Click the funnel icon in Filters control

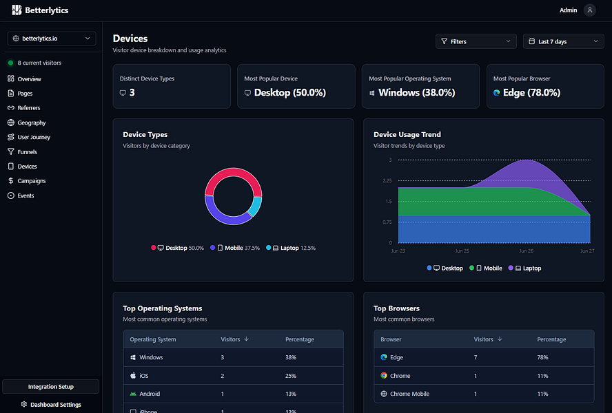pos(444,41)
